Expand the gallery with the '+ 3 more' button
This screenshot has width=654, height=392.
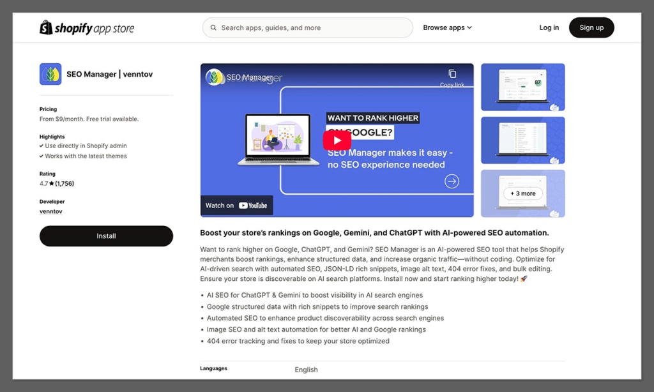(522, 192)
